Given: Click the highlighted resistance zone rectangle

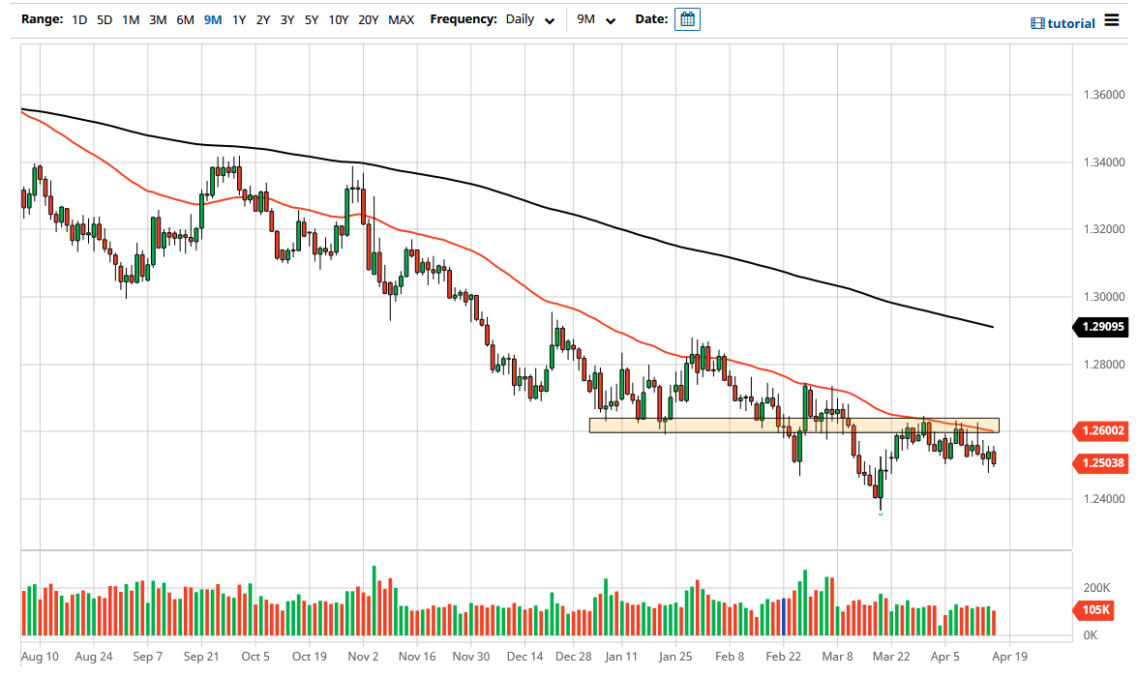Looking at the screenshot, I should tap(794, 425).
